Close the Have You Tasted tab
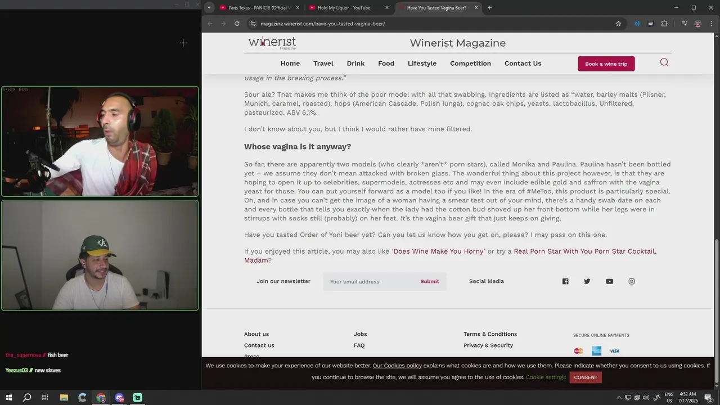The width and height of the screenshot is (720, 405). coord(476,8)
